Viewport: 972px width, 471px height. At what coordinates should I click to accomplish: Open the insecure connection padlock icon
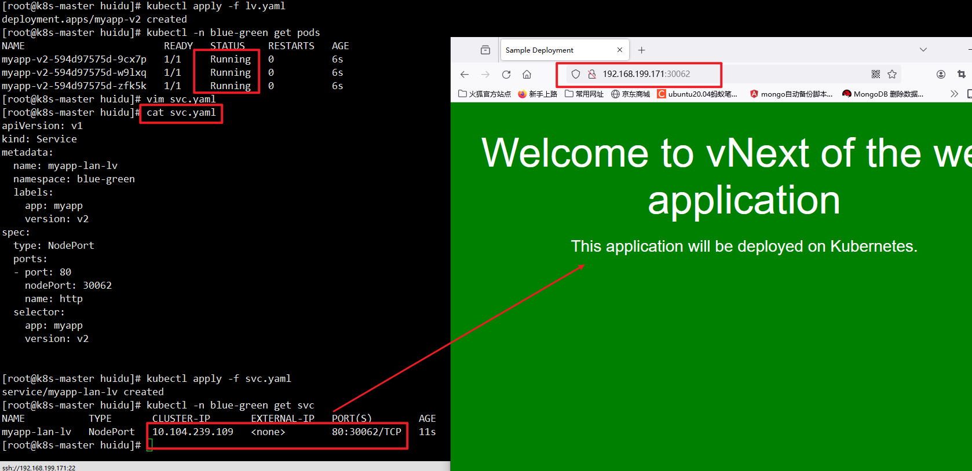pyautogui.click(x=591, y=74)
